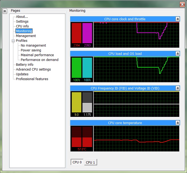Viewport: 187px width, 173px height.
Task: Collapse the Profiles tree node
Action: [13, 41]
